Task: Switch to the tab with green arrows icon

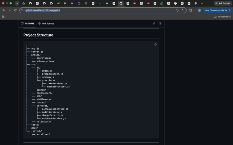Action: click(58, 3)
